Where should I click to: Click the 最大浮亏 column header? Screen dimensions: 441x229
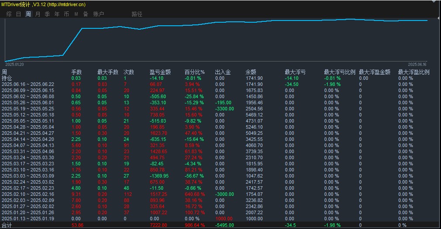click(x=295, y=72)
